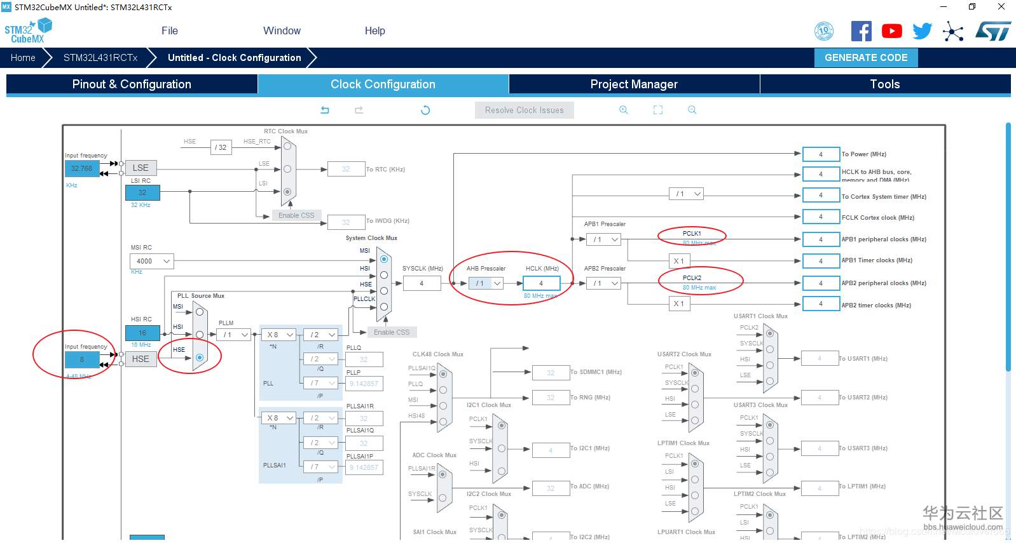
Task: Open the PLLM /1 divider dropdown
Action: tap(233, 335)
